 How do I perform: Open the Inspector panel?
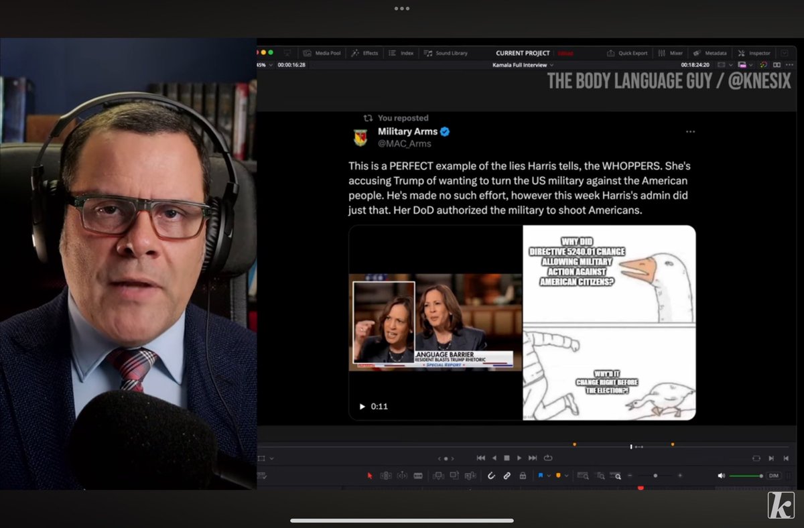pos(754,53)
